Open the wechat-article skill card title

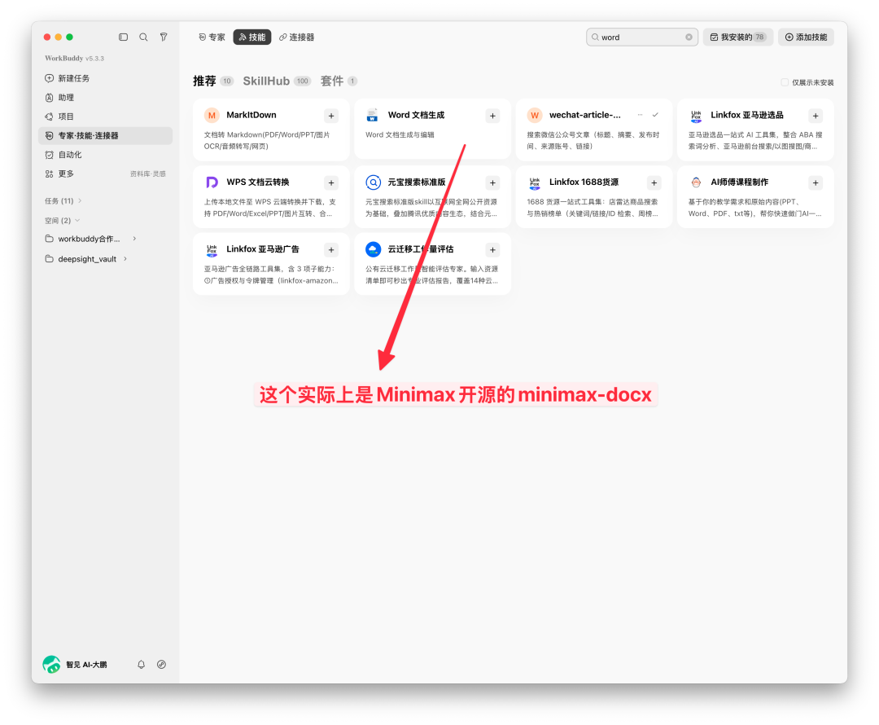click(584, 115)
